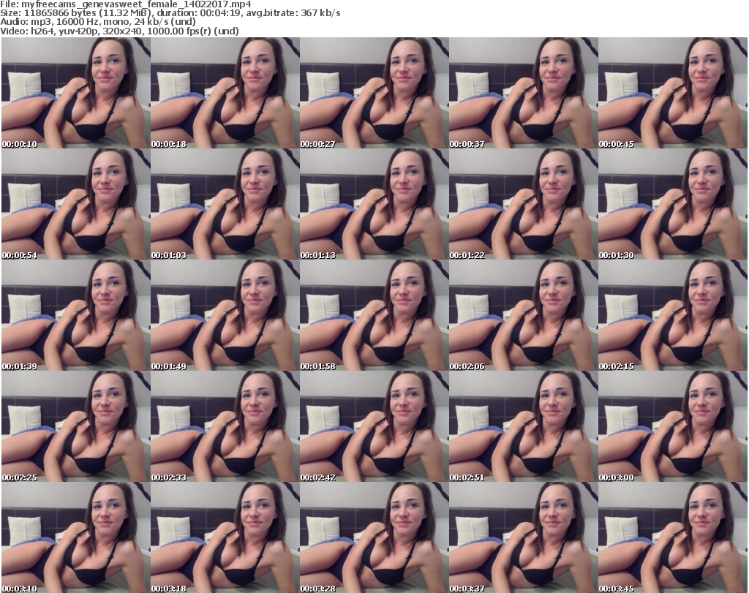
Task: Pick the frame marked 00:03:00
Action: [x=673, y=427]
